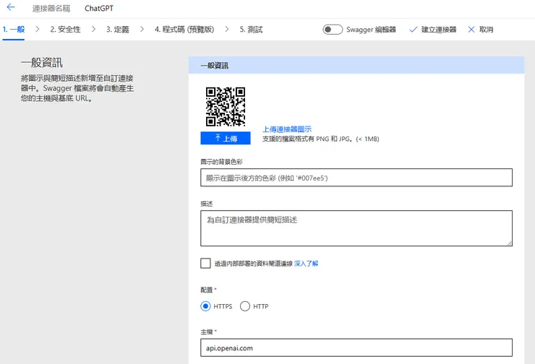Select the HTTP radio button

245,306
